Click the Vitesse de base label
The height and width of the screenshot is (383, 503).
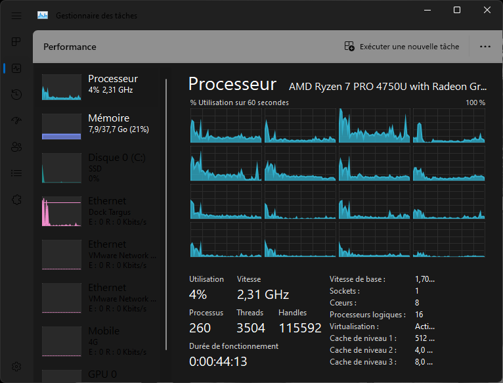click(x=357, y=279)
